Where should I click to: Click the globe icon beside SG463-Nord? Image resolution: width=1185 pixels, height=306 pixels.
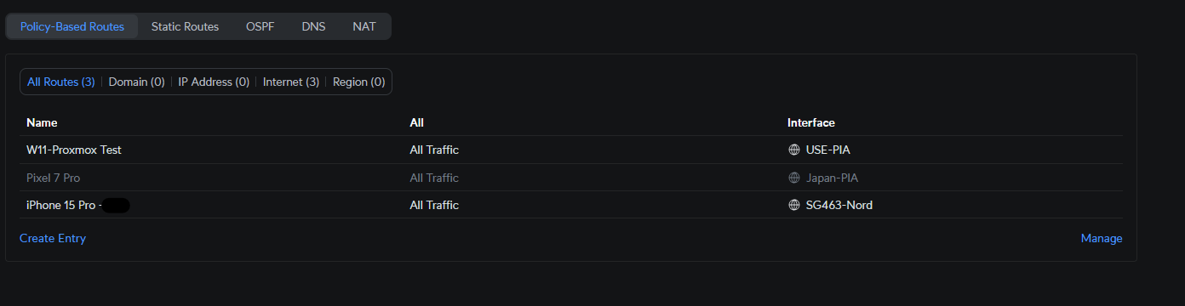coord(794,205)
